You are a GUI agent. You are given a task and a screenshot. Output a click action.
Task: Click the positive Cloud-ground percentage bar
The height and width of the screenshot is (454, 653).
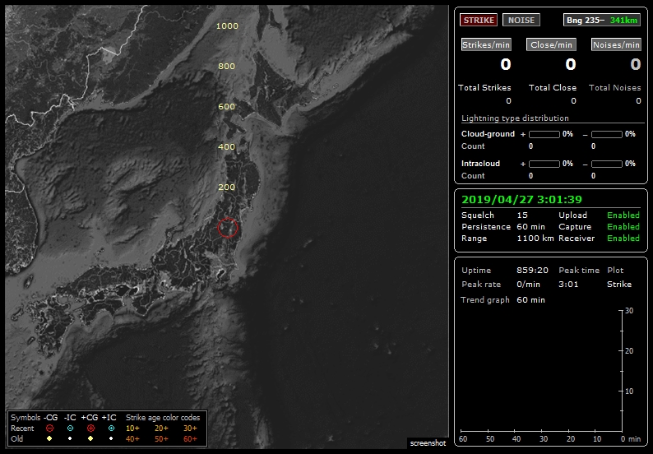coord(544,134)
